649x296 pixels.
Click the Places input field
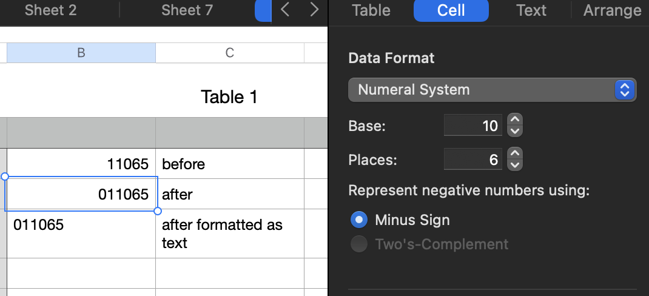pos(472,160)
